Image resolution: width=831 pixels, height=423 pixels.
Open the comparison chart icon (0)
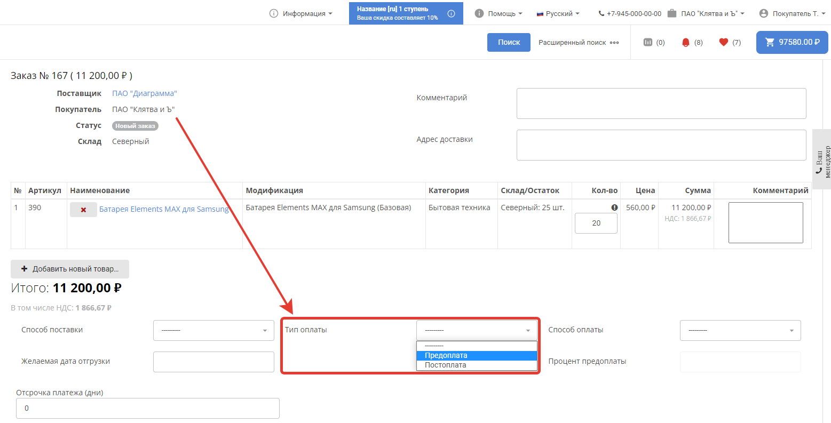point(648,42)
